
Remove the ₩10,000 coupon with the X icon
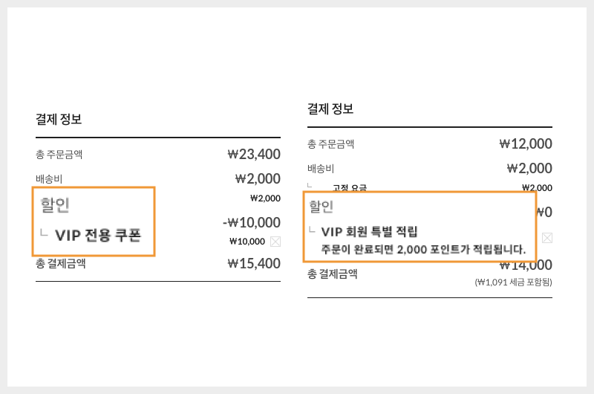click(x=275, y=241)
